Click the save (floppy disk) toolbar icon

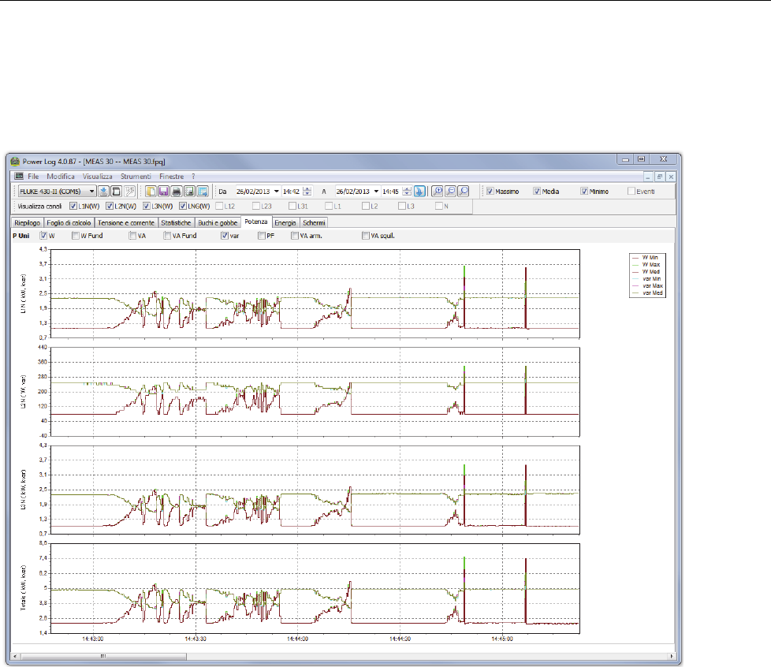pos(163,191)
